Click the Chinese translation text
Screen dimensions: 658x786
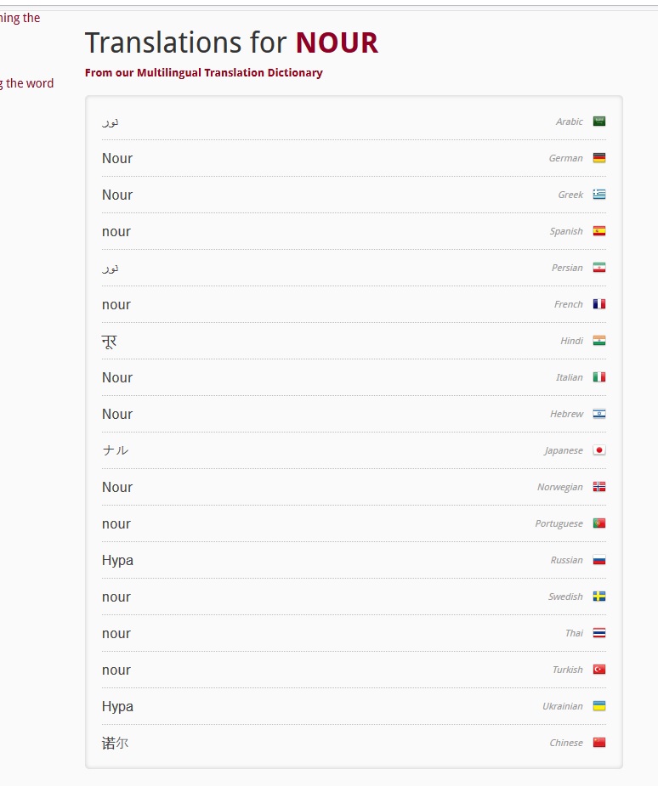click(116, 743)
